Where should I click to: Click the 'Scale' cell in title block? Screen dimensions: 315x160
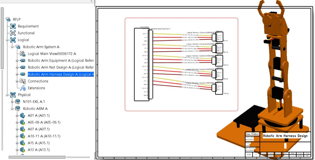click(x=249, y=154)
